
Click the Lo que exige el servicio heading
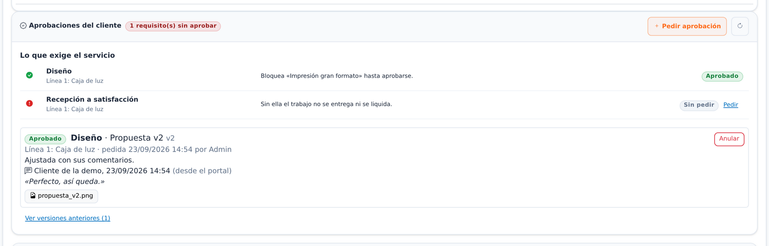click(67, 56)
